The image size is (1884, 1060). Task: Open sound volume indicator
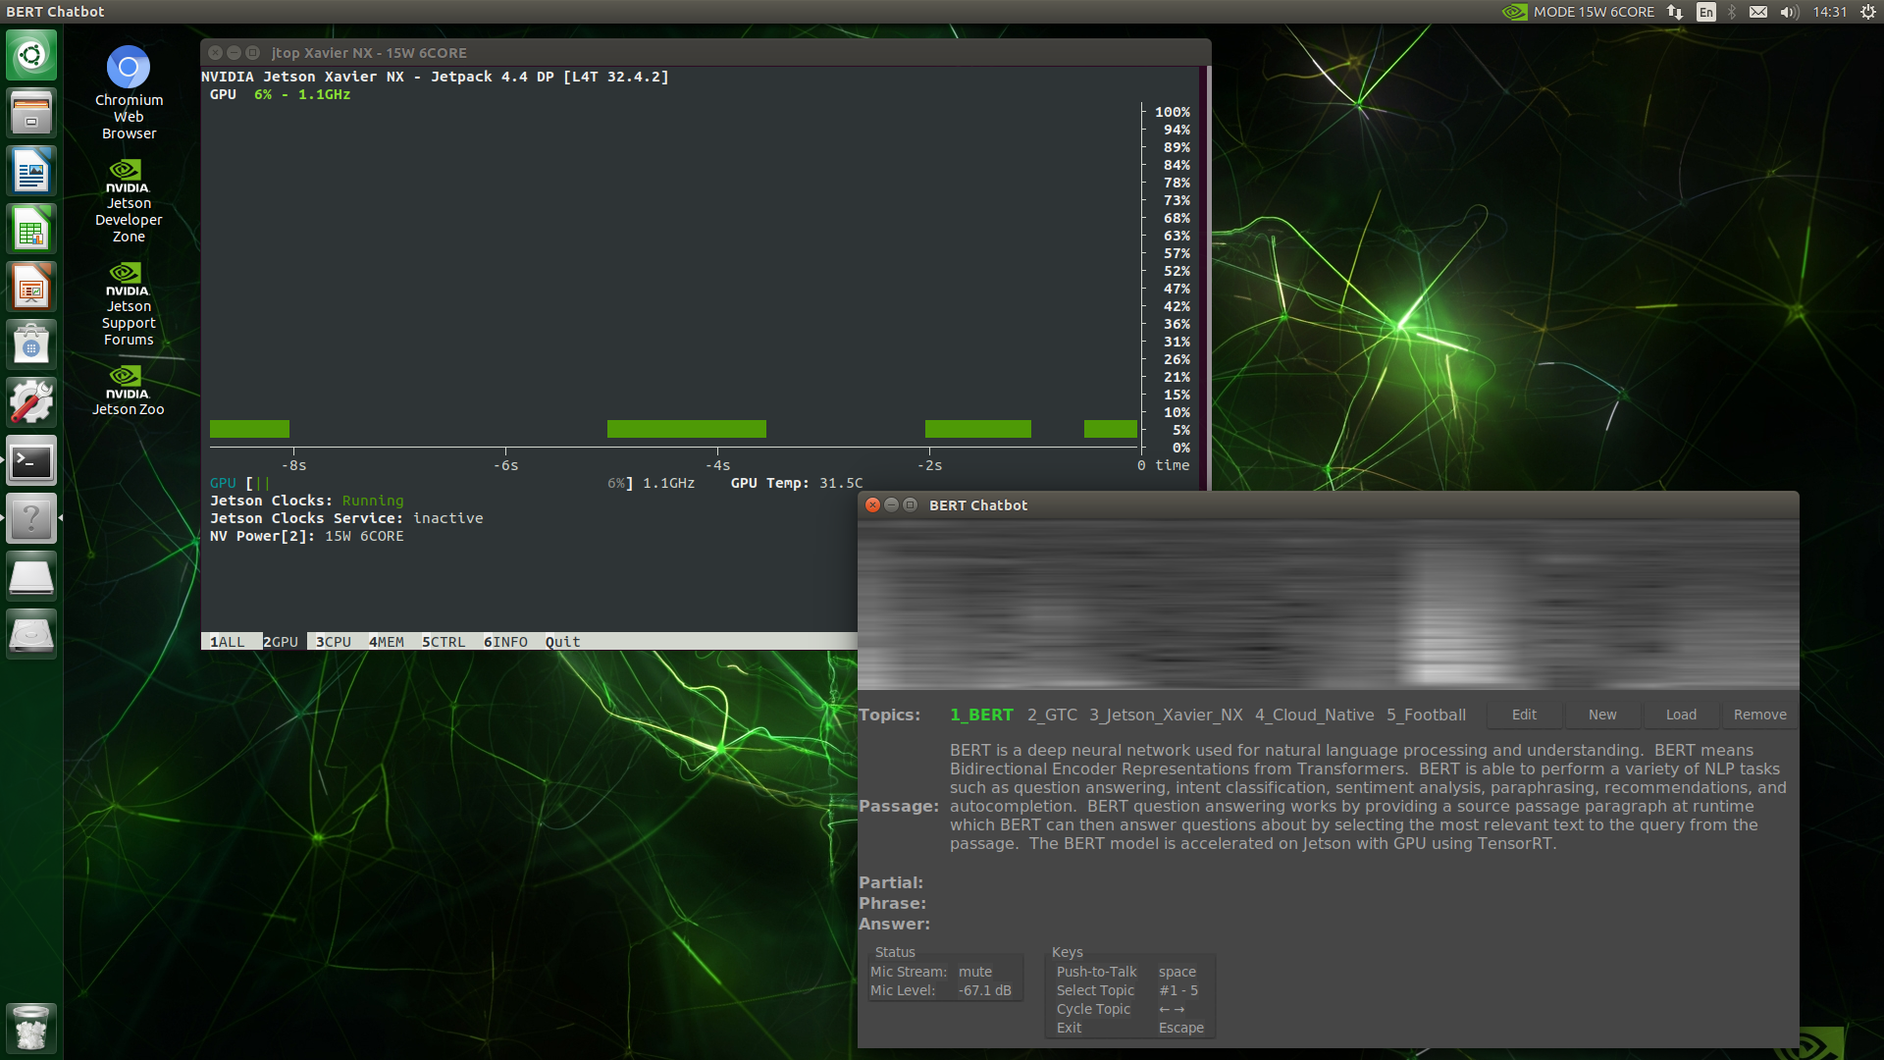1789,12
